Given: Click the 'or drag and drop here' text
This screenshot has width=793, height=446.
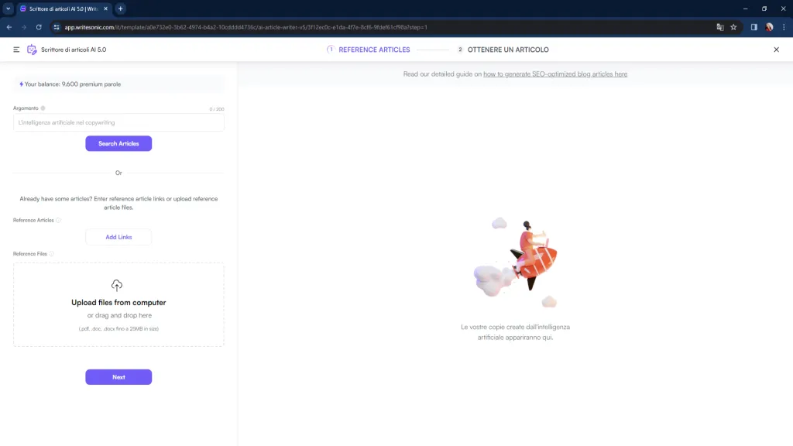Looking at the screenshot, I should click(119, 316).
